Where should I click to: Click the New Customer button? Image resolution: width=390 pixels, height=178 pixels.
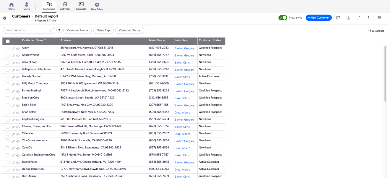pos(318,18)
